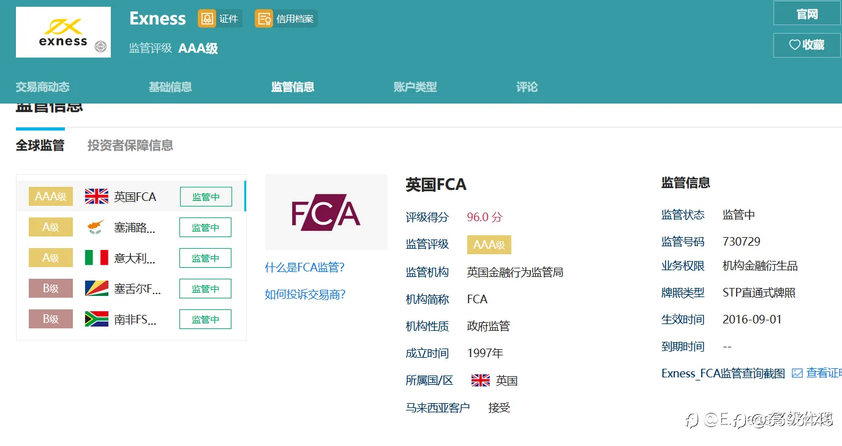The width and height of the screenshot is (842, 446).
Task: Click 英国金融行为监管局 institution name
Action: coord(515,272)
